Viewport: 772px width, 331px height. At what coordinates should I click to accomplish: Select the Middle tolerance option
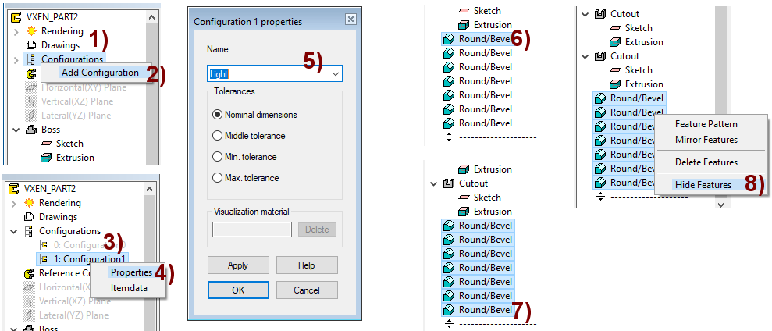[x=218, y=136]
